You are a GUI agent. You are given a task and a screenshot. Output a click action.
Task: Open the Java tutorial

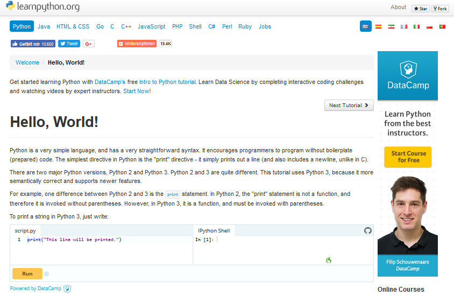pos(44,26)
